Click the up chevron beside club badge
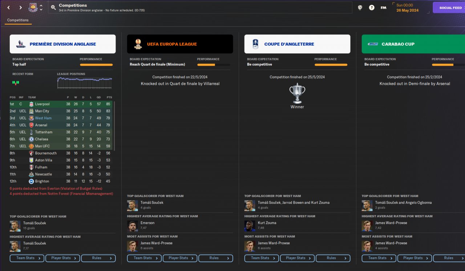 click(x=41, y=5)
